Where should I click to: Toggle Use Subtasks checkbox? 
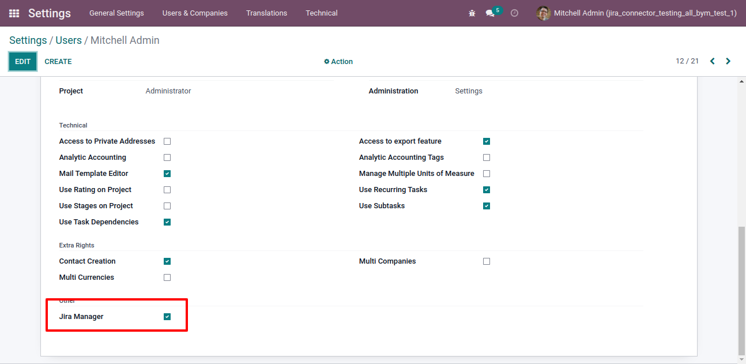[487, 206]
